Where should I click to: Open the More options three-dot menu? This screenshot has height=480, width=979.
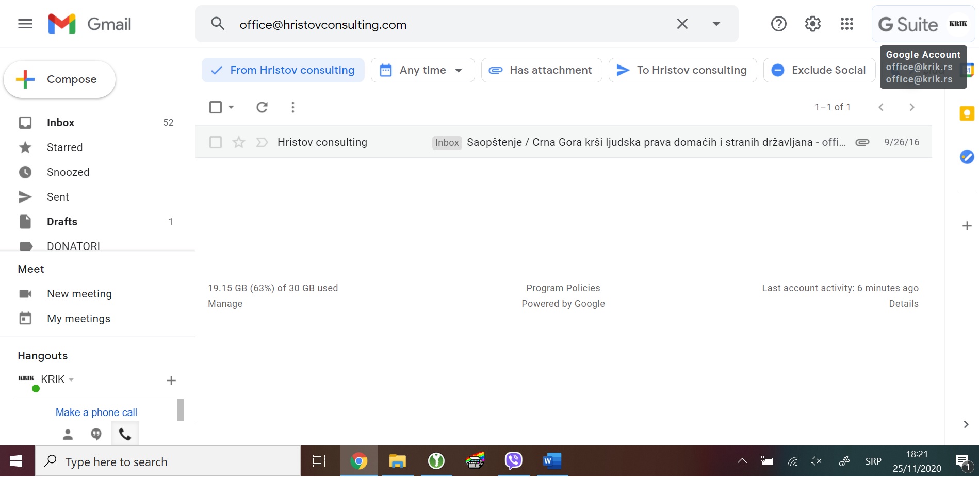tap(292, 107)
